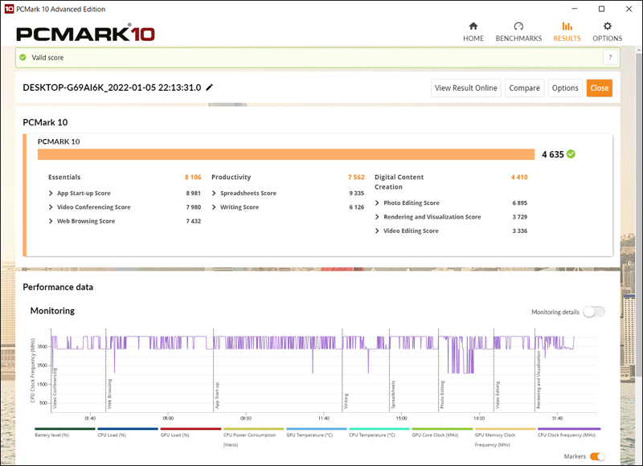Click the Video Editing timeline marker
Screen dimensions: 643x466
498,395
